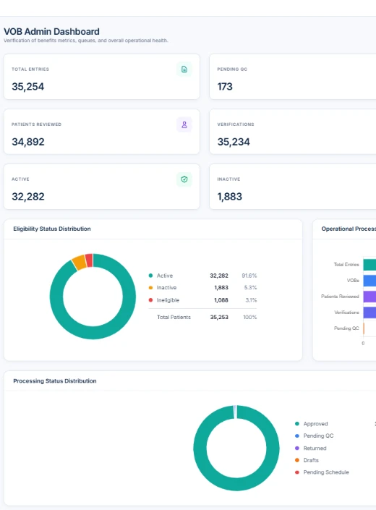Click the 1,088 Ineligible count
This screenshot has width=376, height=510.
[221, 300]
